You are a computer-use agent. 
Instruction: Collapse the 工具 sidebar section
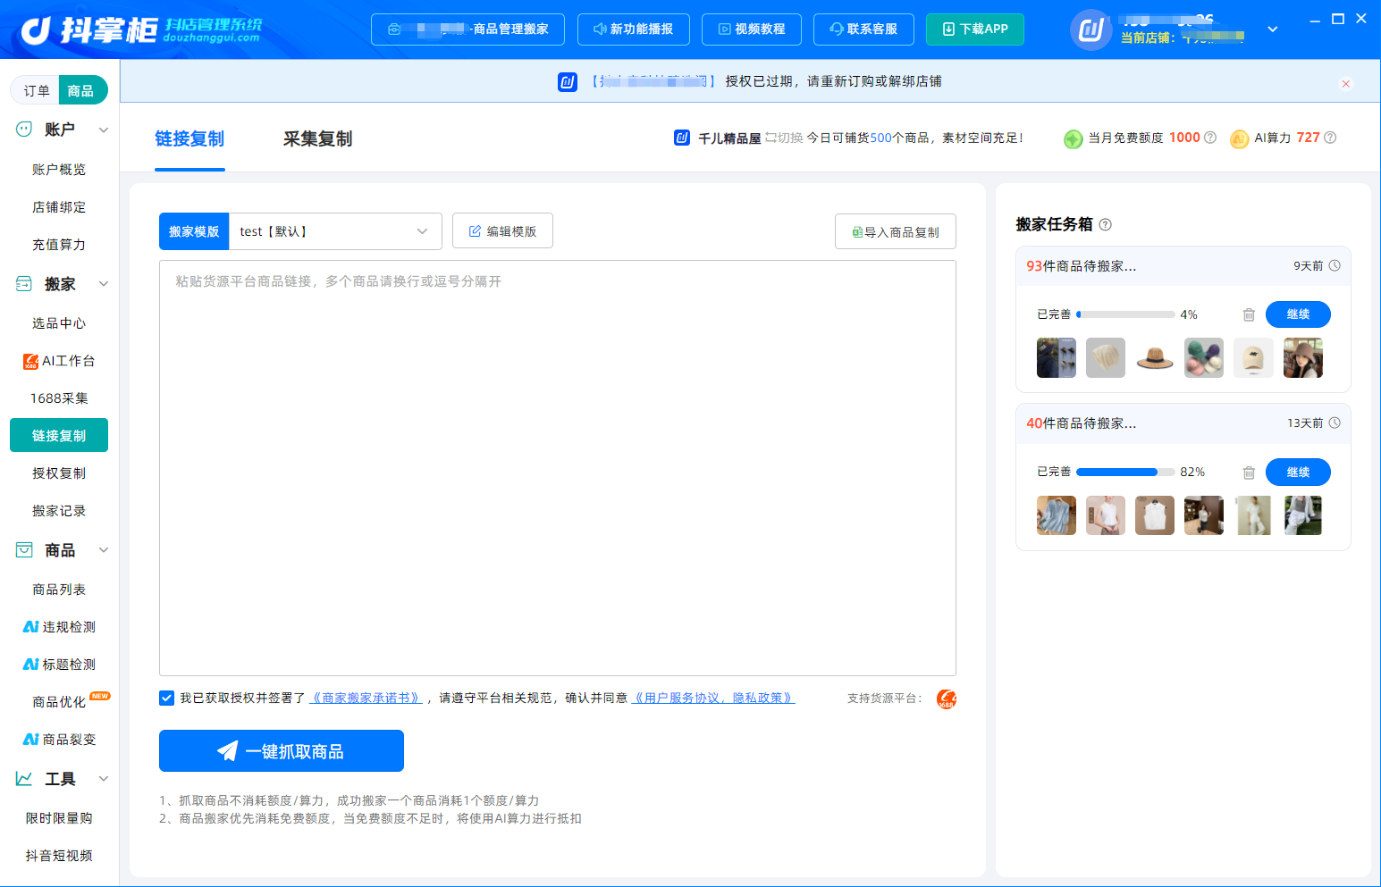(x=104, y=779)
